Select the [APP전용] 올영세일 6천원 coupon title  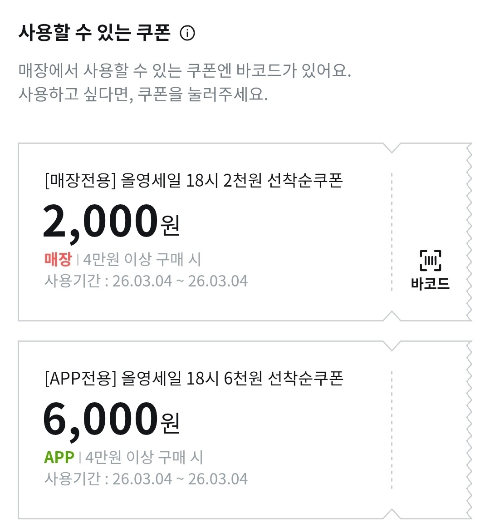pos(194,379)
